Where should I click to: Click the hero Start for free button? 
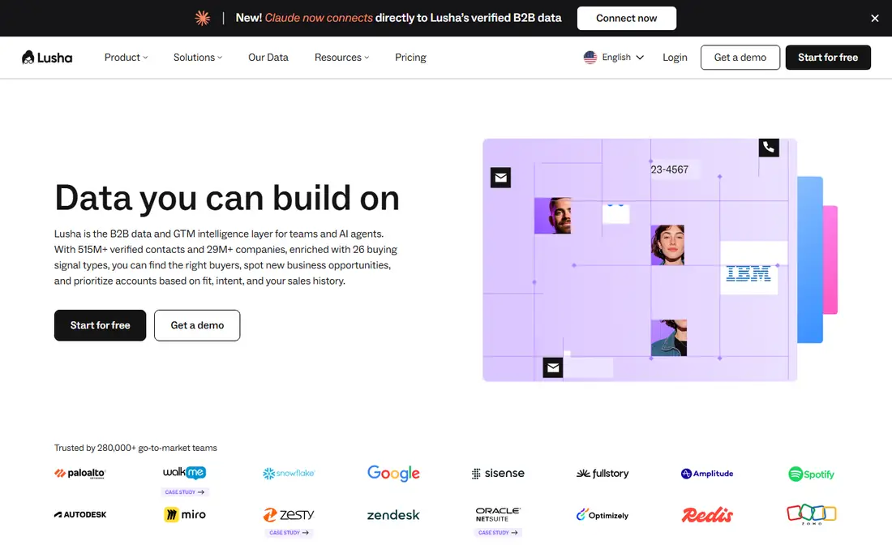click(x=100, y=325)
